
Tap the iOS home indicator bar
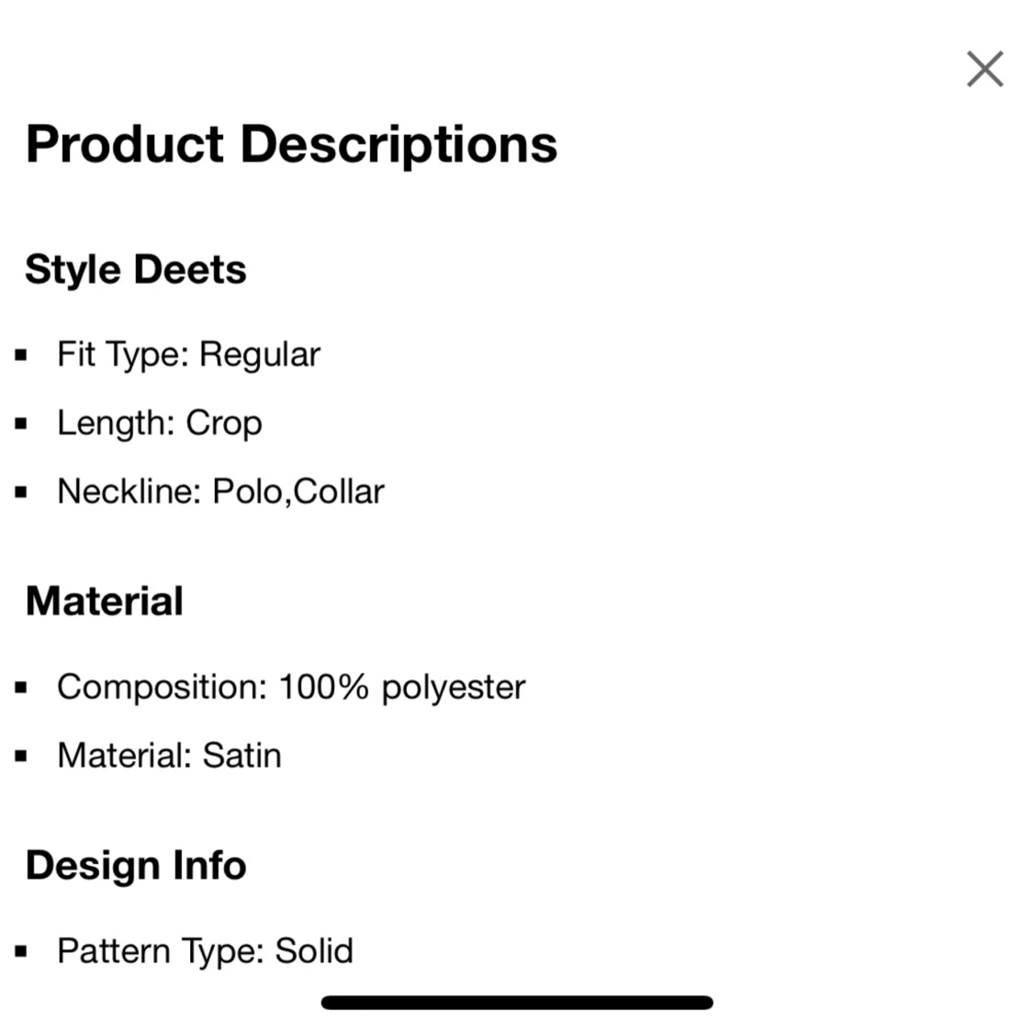(517, 1003)
